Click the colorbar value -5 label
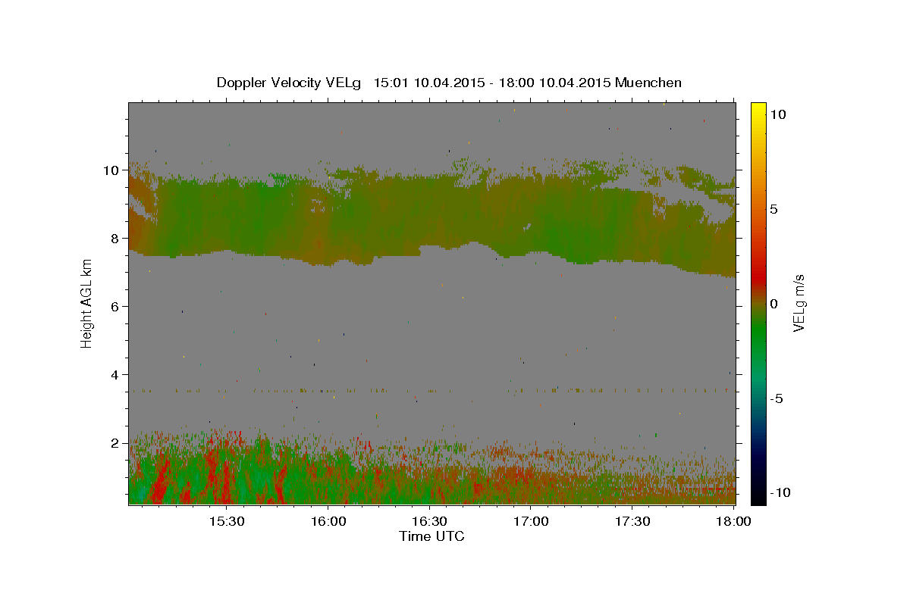 tap(775, 398)
